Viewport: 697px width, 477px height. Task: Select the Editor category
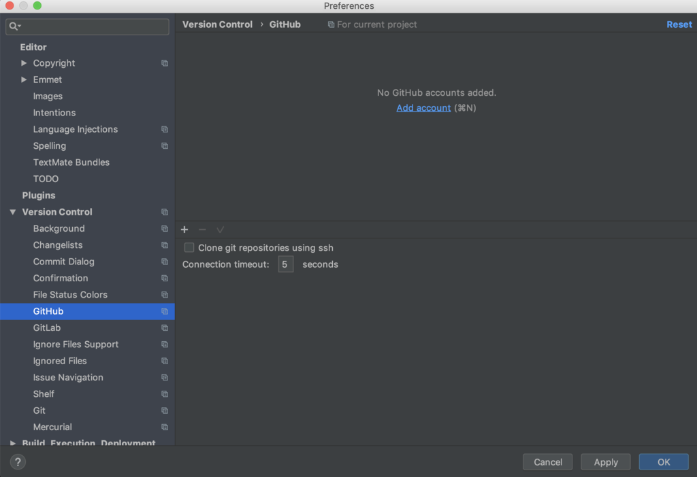pyautogui.click(x=33, y=47)
